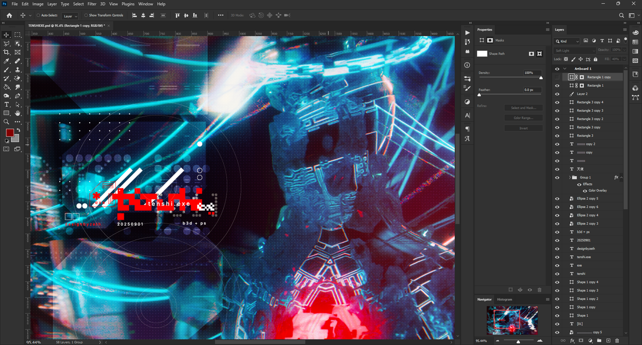Hide the Layer 2 layer
This screenshot has width=642, height=345.
point(557,94)
